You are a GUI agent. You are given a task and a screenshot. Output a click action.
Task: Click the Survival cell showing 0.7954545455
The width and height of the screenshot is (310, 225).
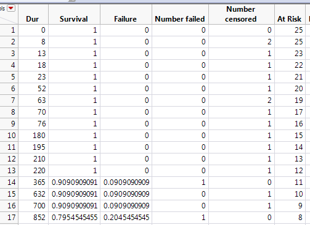tap(74, 218)
